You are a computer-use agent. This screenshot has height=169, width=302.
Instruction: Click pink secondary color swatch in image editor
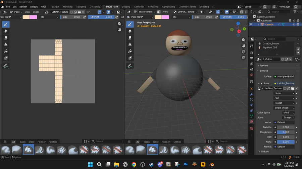coord(33,17)
